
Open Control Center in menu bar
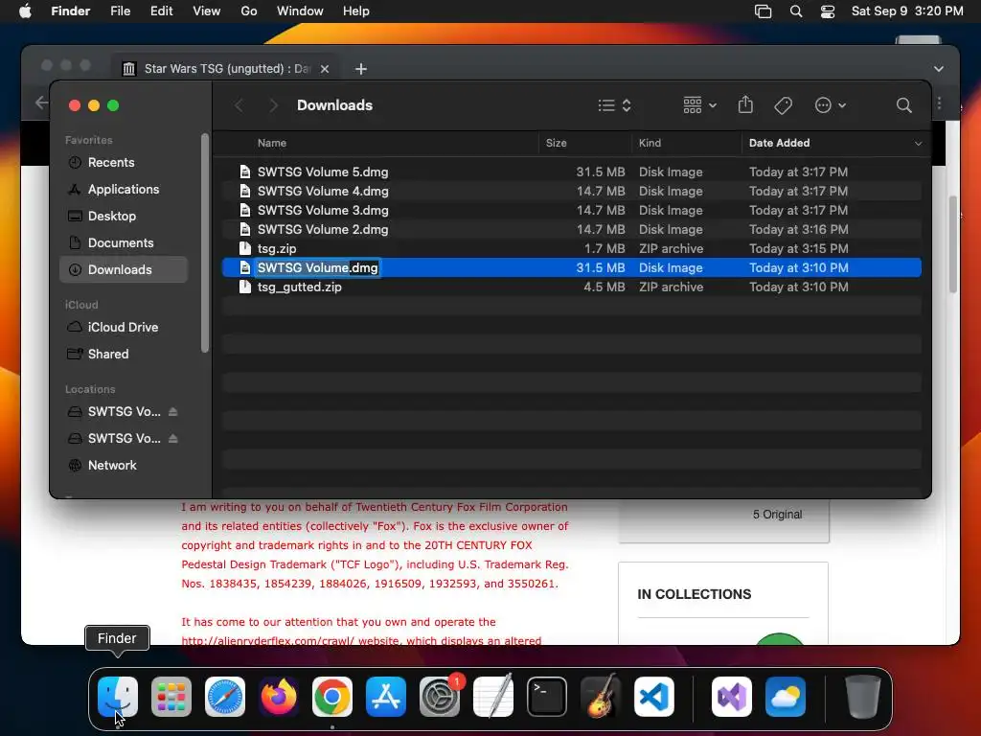828,11
